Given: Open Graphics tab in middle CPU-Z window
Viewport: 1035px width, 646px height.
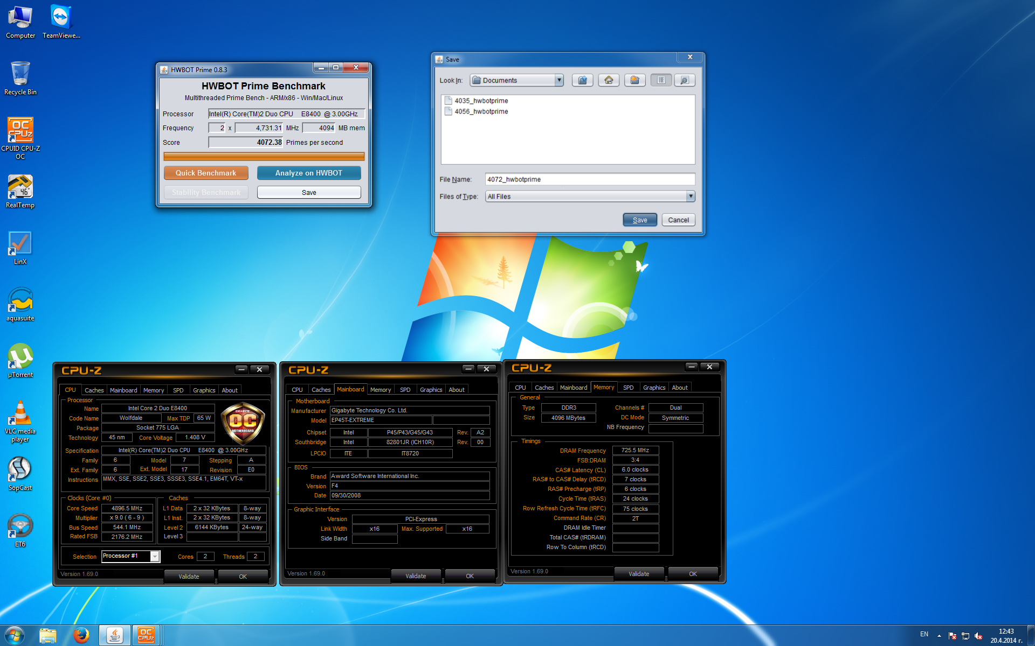Looking at the screenshot, I should click(431, 390).
